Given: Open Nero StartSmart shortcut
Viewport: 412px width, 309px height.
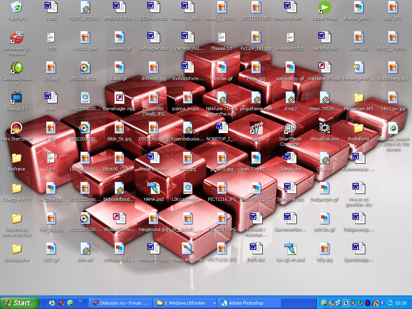Looking at the screenshot, I should point(16,128).
